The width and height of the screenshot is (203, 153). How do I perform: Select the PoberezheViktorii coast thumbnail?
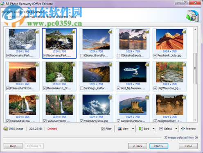(23, 72)
